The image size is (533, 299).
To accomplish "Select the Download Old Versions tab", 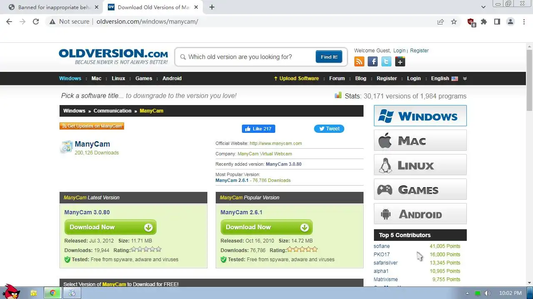I will point(153,7).
